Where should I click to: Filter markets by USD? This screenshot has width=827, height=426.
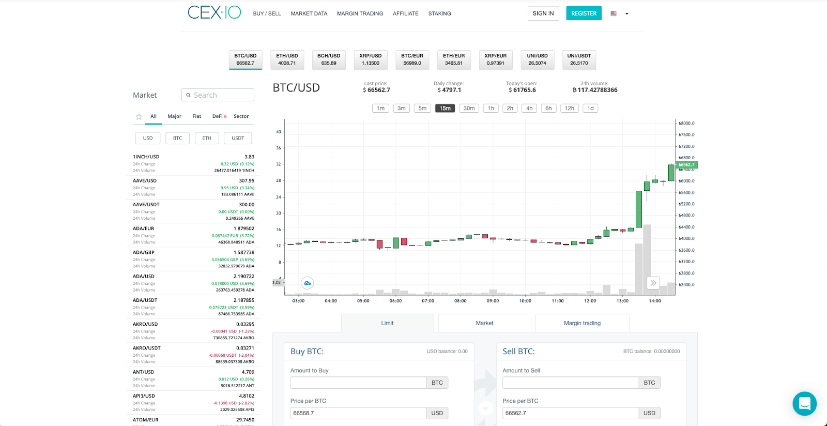(x=148, y=138)
